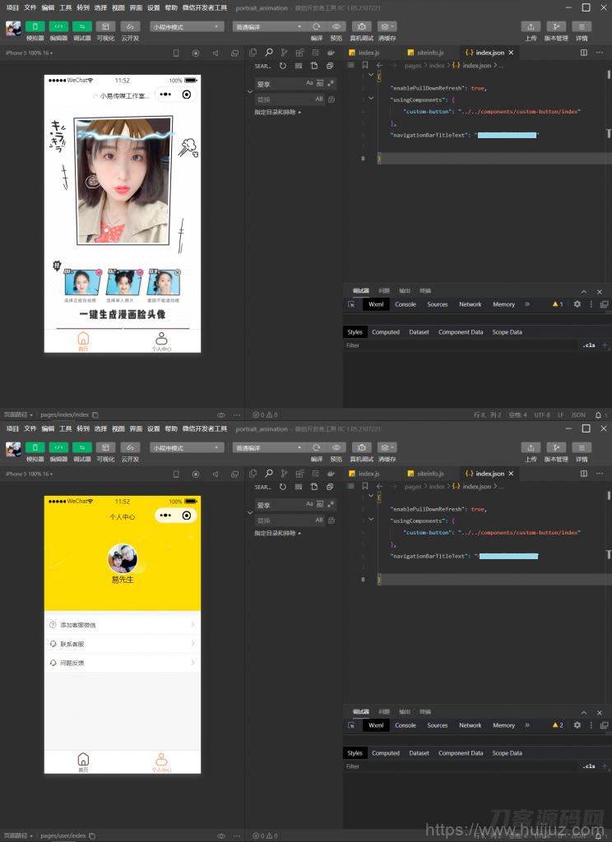This screenshot has width=612, height=842.
Task: Click refresh search results icon in upper window
Action: (x=283, y=66)
